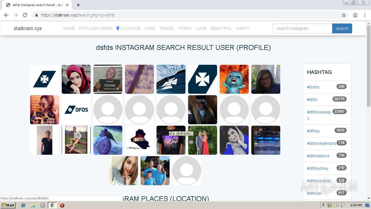Open profile of woman in blue top
Image resolution: width=371 pixels, height=209 pixels.
tap(234, 140)
